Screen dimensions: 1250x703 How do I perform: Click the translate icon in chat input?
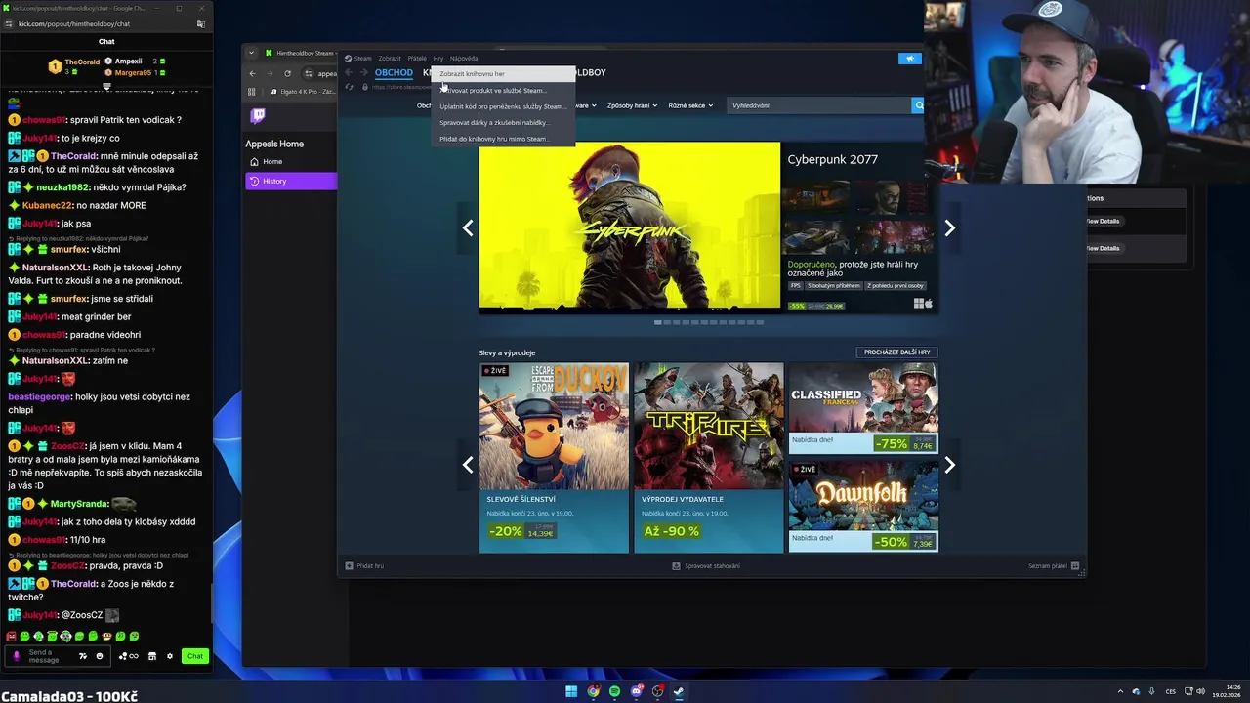pos(83,656)
